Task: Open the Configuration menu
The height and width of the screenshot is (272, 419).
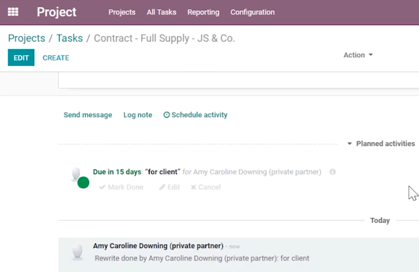Action: (252, 12)
